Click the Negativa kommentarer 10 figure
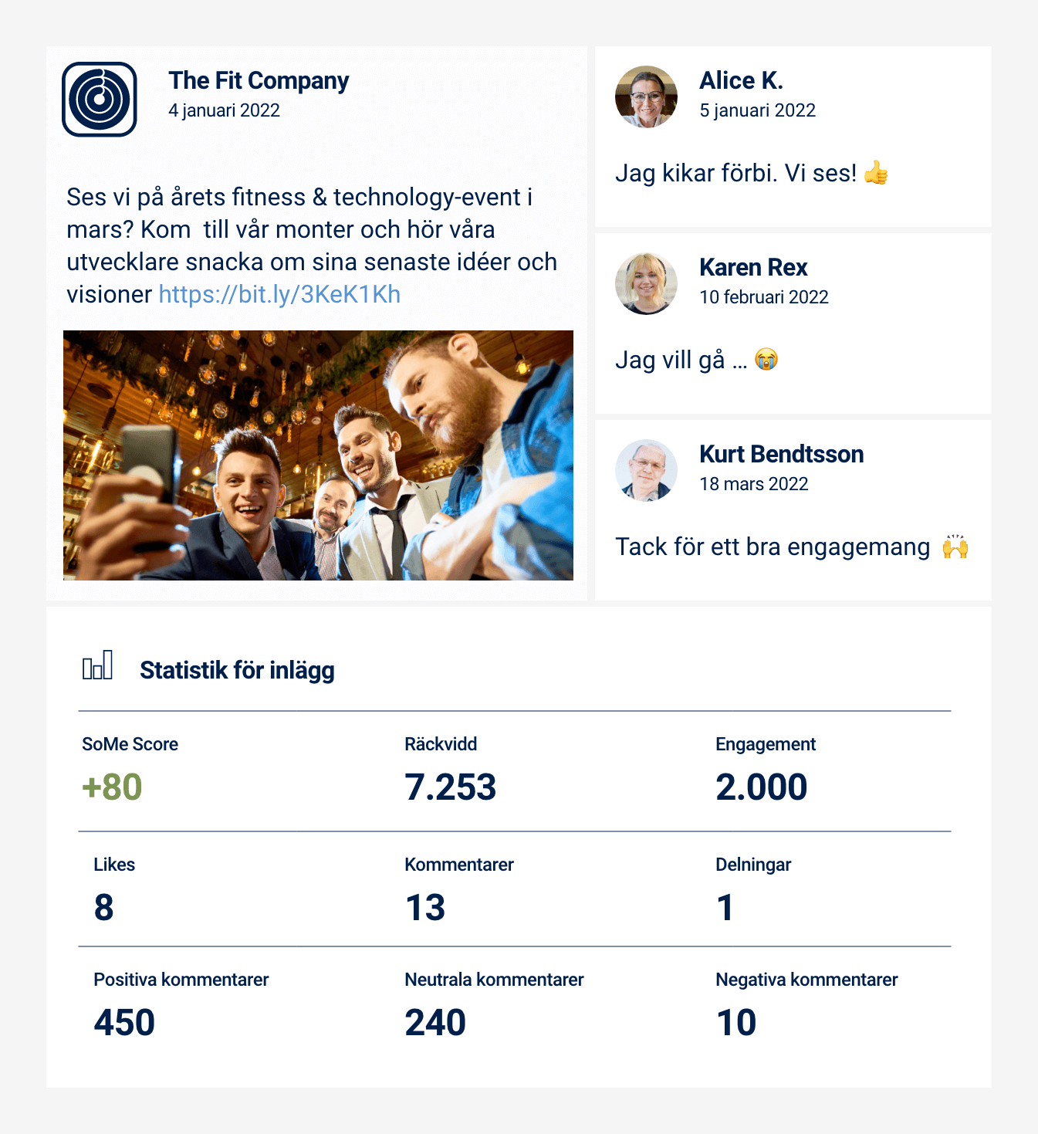Image resolution: width=1038 pixels, height=1134 pixels. pos(736,1023)
